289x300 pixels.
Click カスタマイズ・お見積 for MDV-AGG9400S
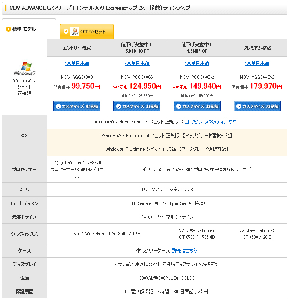137,106
